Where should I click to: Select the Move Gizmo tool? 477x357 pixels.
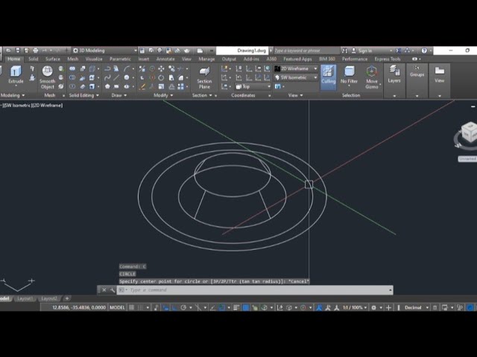(372, 77)
